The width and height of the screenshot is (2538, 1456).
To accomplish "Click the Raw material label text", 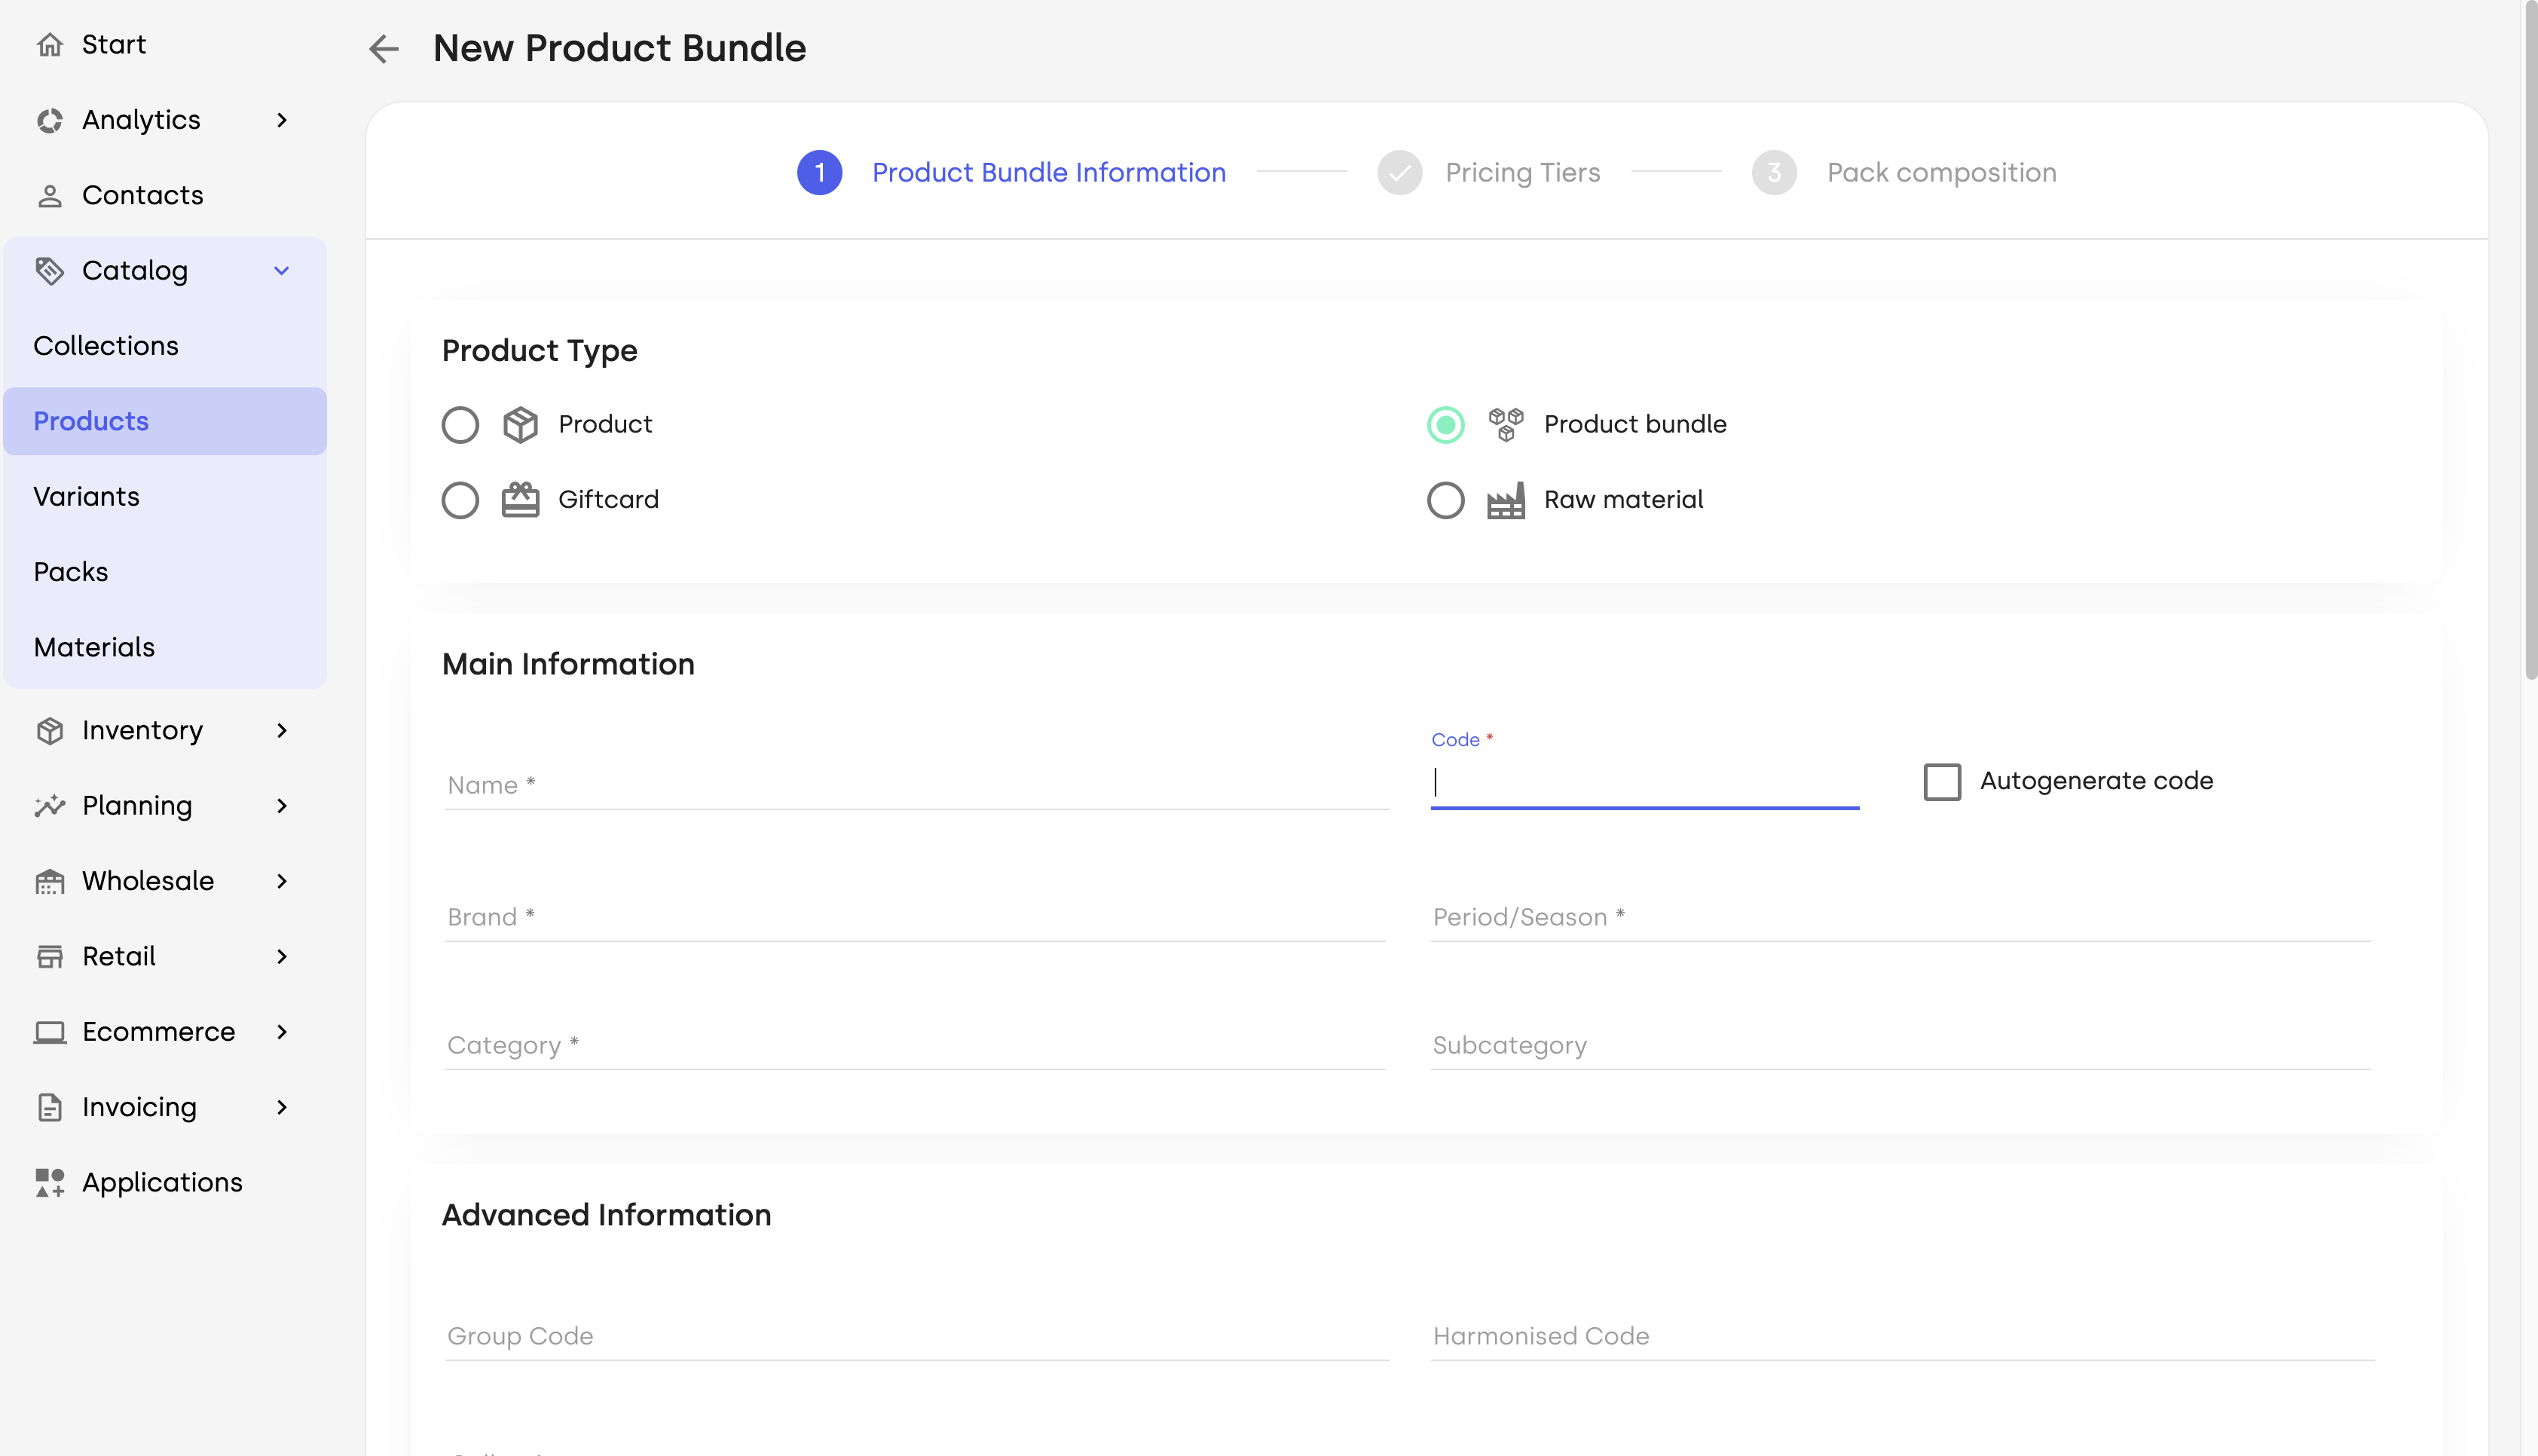I will pos(1623,500).
